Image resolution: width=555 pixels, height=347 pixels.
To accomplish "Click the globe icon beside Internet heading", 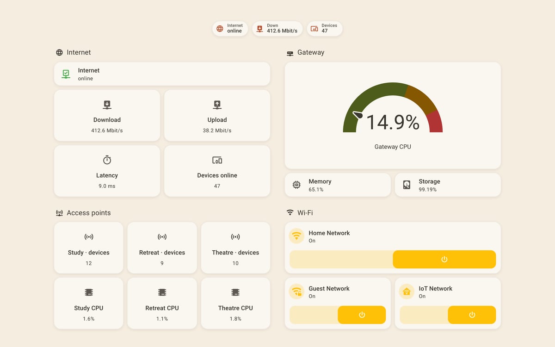I will 59,53.
